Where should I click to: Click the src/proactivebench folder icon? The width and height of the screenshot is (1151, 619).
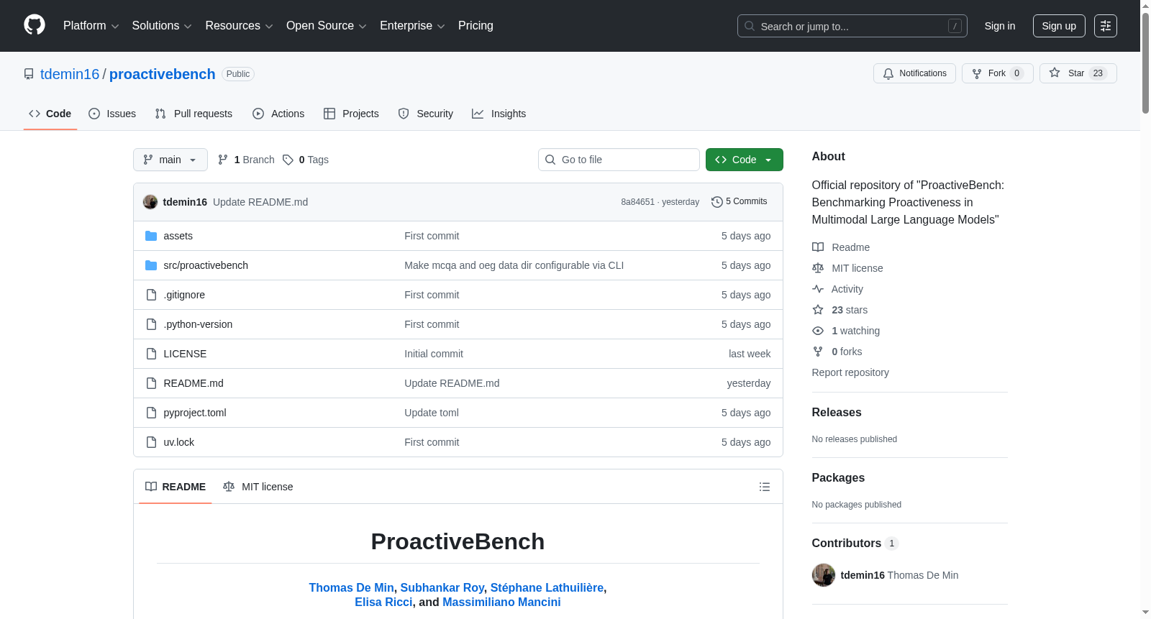(x=151, y=265)
